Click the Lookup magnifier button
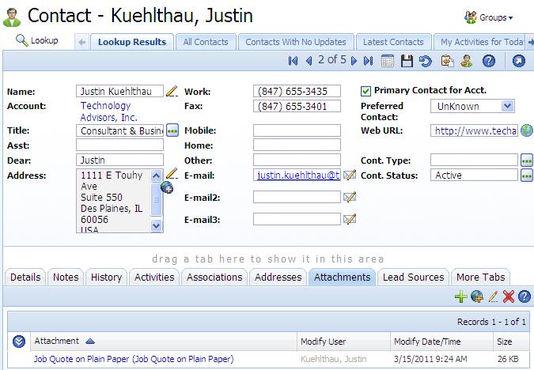Image resolution: width=534 pixels, height=370 pixels. coord(36,40)
